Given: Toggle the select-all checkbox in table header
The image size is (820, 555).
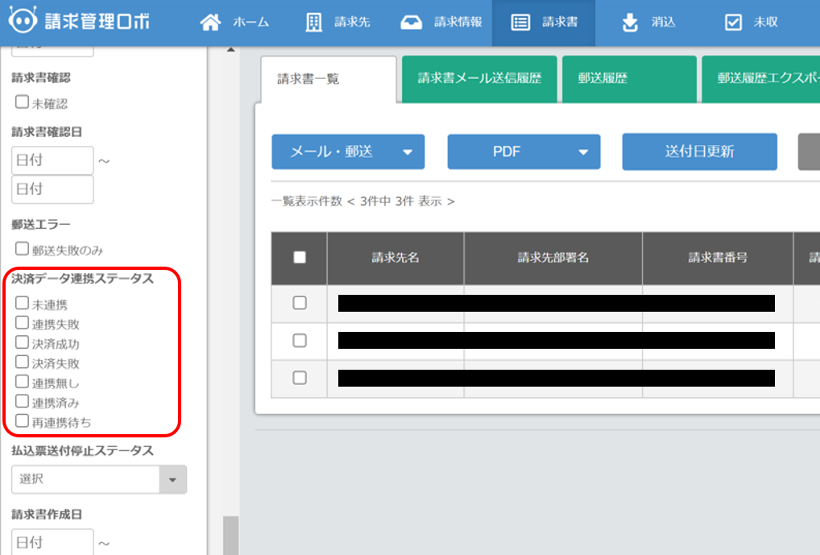Looking at the screenshot, I should click(300, 258).
